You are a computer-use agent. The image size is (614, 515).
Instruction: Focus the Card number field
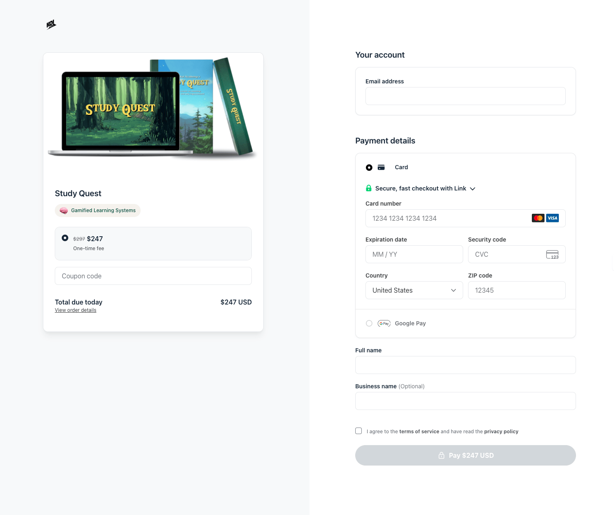[x=466, y=218]
